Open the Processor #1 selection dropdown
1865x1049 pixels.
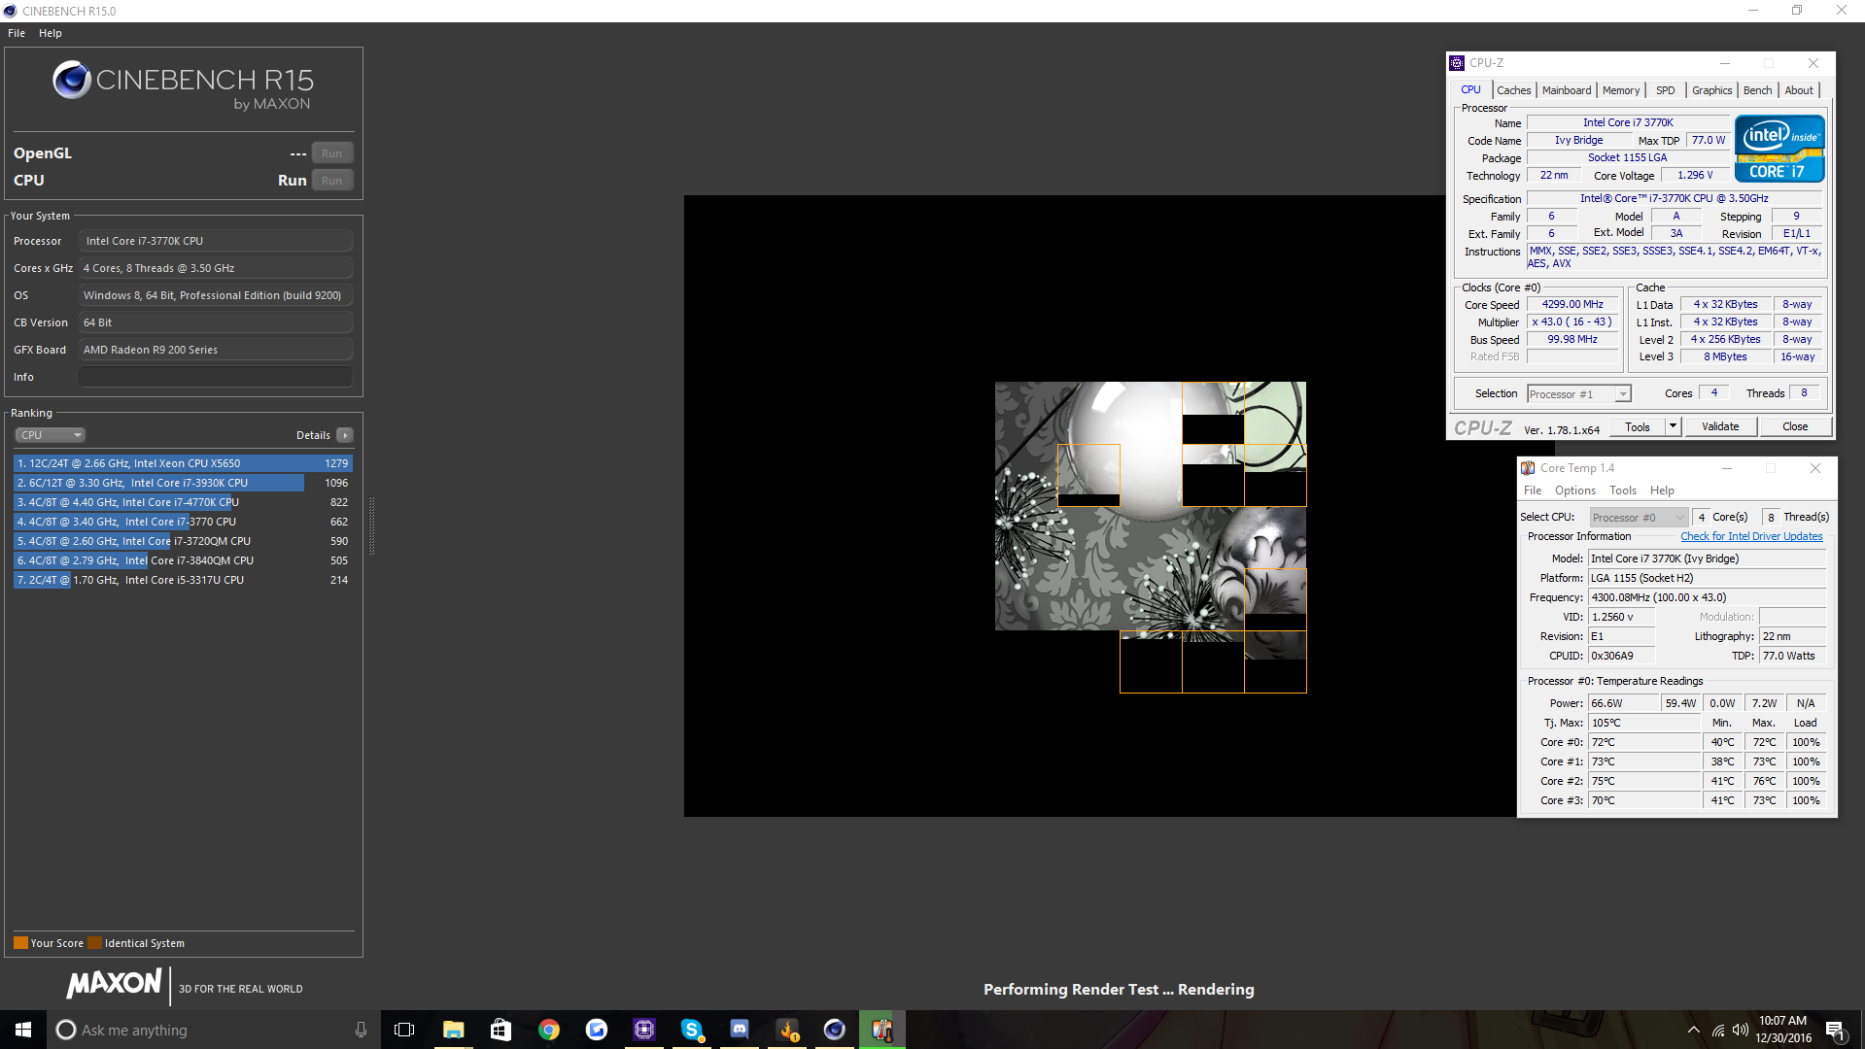[1578, 394]
